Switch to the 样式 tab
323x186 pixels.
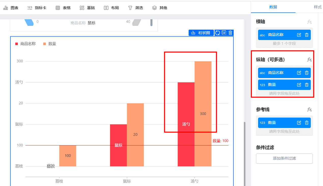(318, 7)
